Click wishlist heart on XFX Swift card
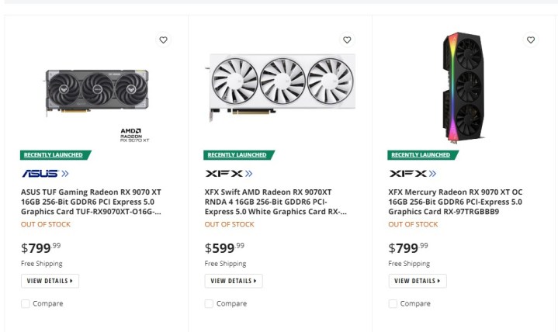 [347, 40]
